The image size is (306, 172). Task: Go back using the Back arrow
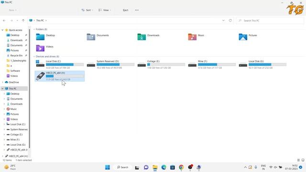click(4, 21)
